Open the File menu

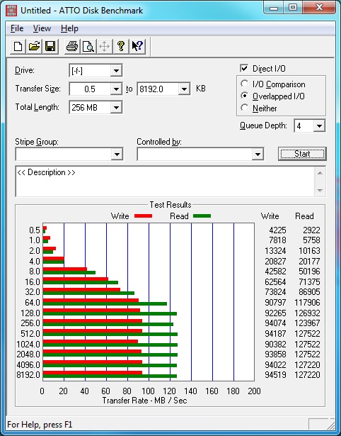pyautogui.click(x=17, y=28)
